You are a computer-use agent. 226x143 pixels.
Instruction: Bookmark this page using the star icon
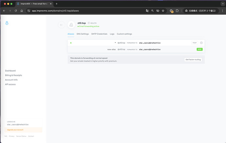[163, 10]
